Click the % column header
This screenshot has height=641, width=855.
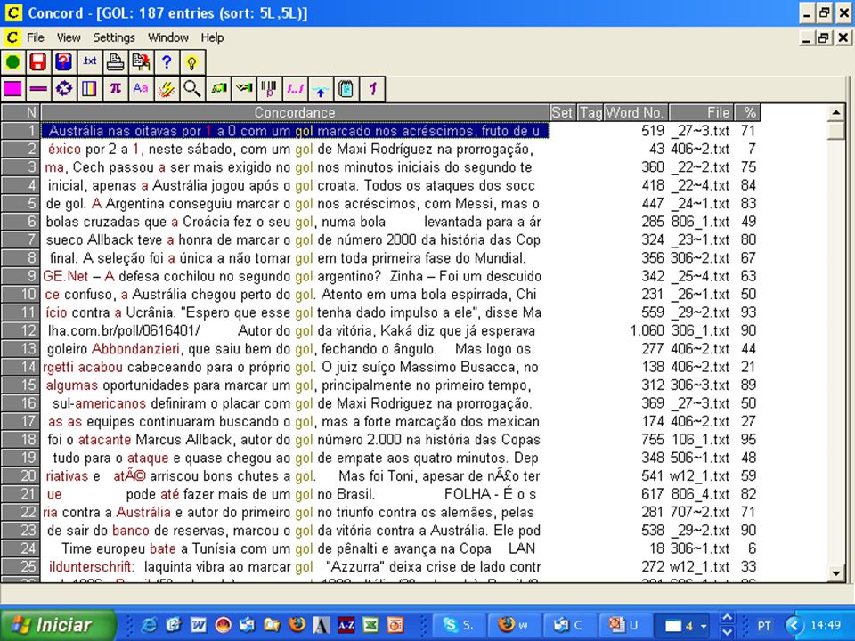click(747, 113)
